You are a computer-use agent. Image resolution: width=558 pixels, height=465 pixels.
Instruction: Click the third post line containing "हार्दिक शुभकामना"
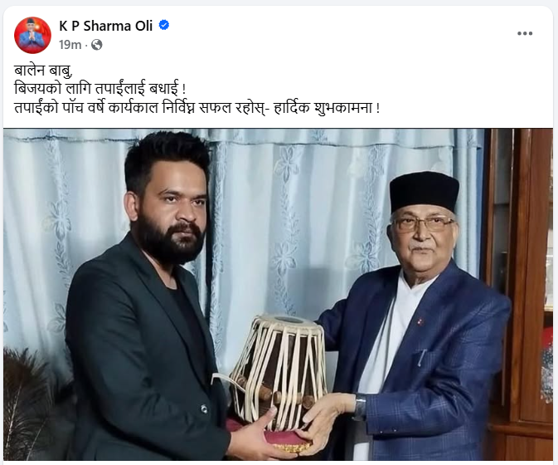pos(197,108)
